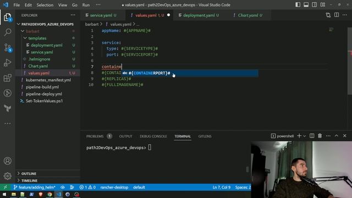
Task: Toggle secondary side bar layout icon
Action: point(314,5)
